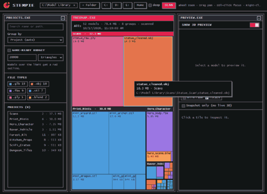
Task: Click the Stempie logo icon
Action: [x=7, y=5]
